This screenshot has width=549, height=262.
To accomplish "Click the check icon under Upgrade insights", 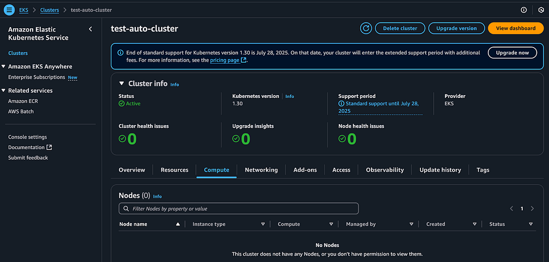I will (236, 138).
